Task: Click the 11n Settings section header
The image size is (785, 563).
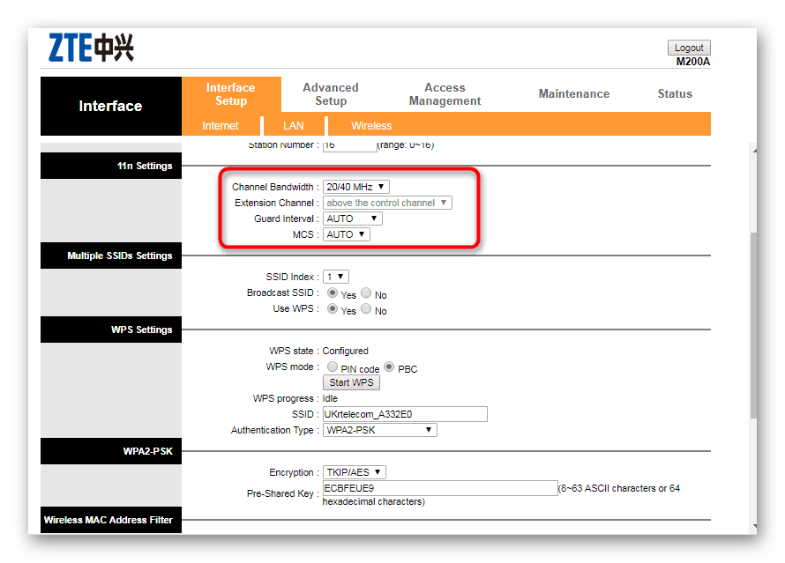Action: (x=111, y=166)
